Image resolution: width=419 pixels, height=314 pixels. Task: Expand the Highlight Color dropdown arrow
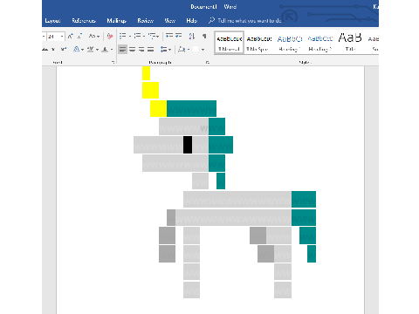97,50
